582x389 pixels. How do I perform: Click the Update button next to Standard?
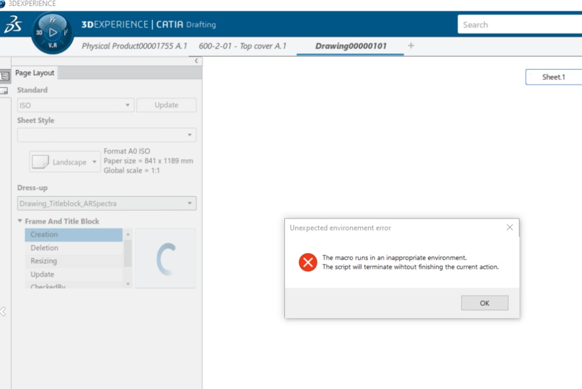166,105
